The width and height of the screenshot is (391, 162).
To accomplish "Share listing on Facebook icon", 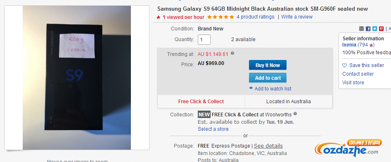I will pyautogui.click(x=368, y=29).
